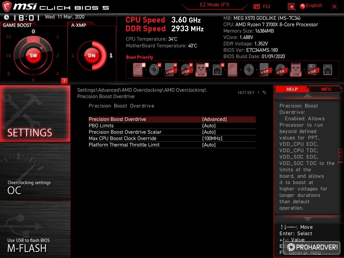Click the back arrow next to HOT KEY

click(264, 93)
